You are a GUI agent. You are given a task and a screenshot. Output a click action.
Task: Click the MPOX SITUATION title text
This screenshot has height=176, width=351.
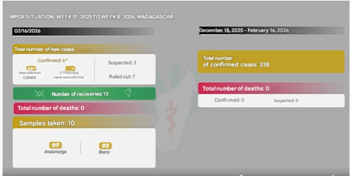click(91, 17)
